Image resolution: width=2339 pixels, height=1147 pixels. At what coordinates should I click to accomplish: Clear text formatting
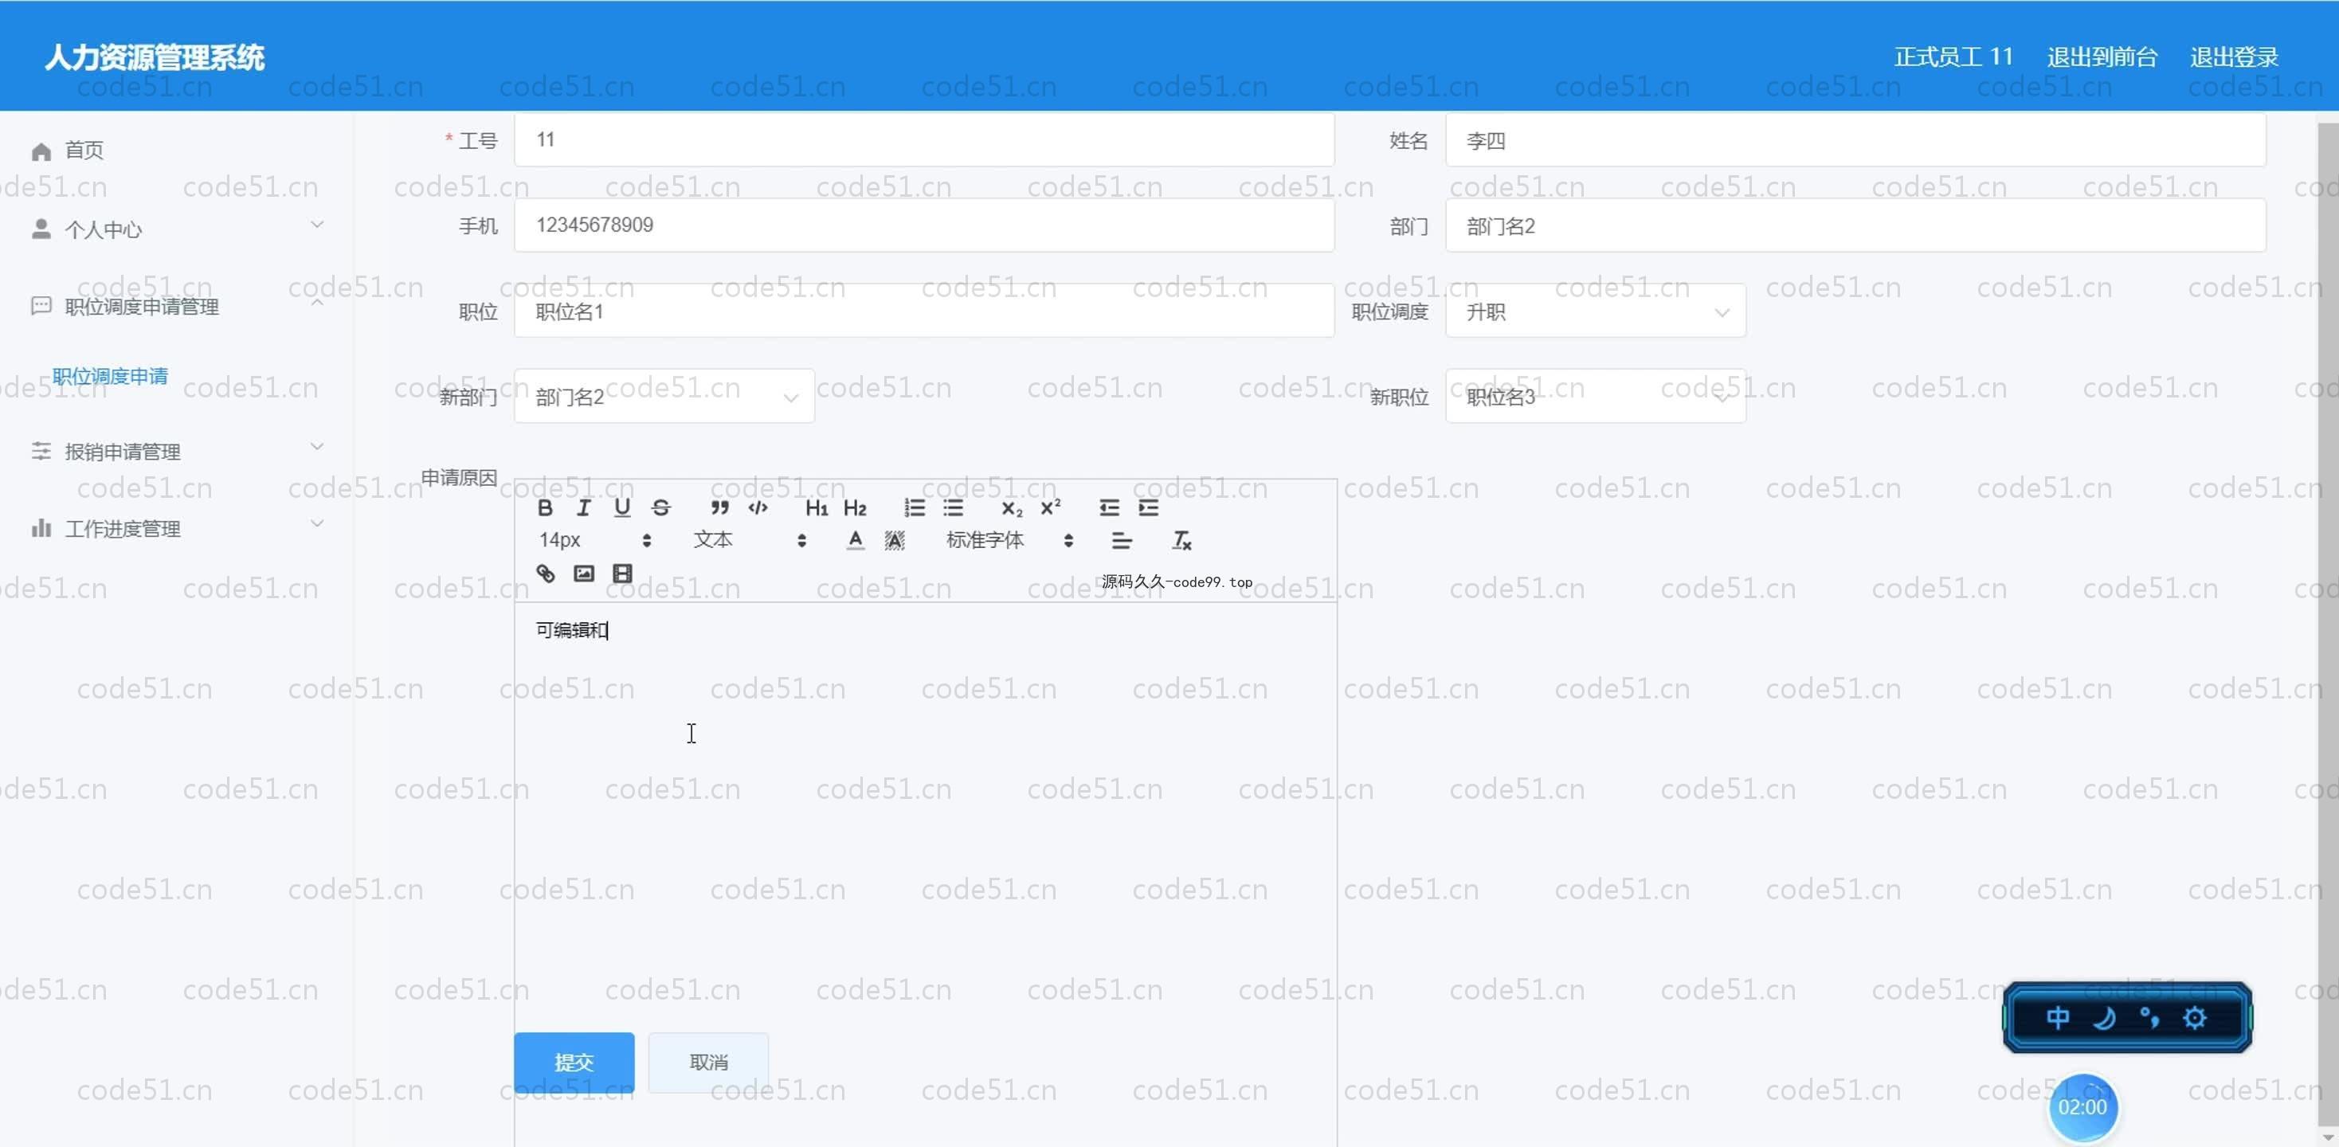1181,540
